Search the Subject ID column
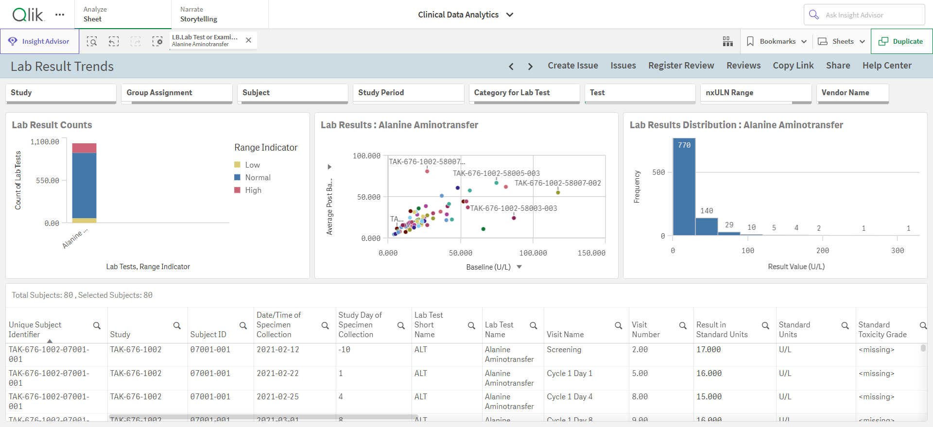Viewport: 933px width, 427px height. [x=243, y=325]
